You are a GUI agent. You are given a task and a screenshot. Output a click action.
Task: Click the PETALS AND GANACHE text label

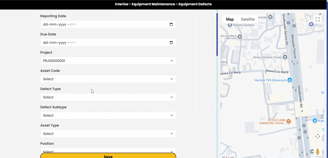tap(272, 122)
